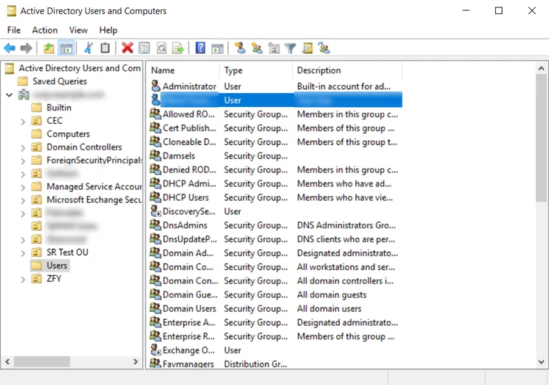Click the DnsAdmins group icon
Image resolution: width=549 pixels, height=385 pixels.
point(156,225)
